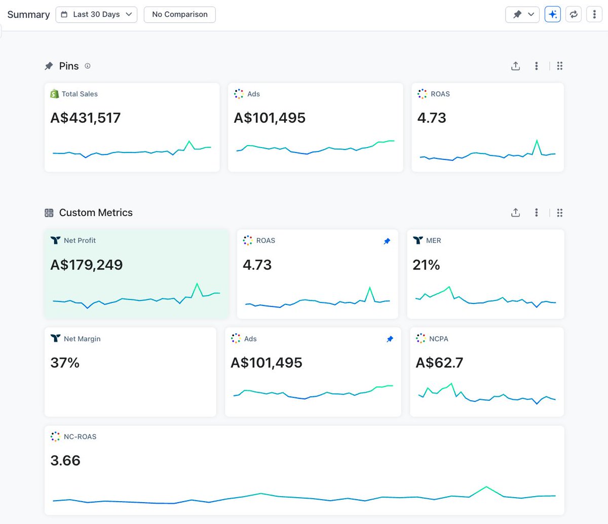
Task: Click the ROAS icon in Custom Metrics card
Action: tap(247, 240)
